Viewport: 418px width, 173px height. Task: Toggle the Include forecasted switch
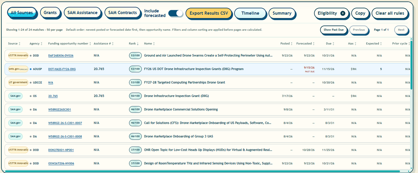click(x=176, y=13)
